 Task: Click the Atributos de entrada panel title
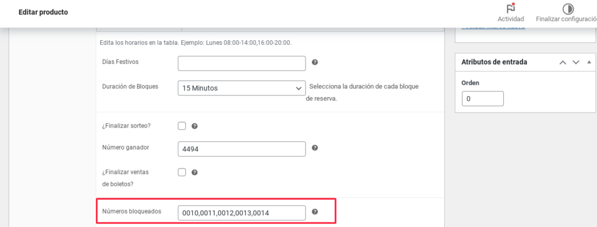pyautogui.click(x=494, y=62)
